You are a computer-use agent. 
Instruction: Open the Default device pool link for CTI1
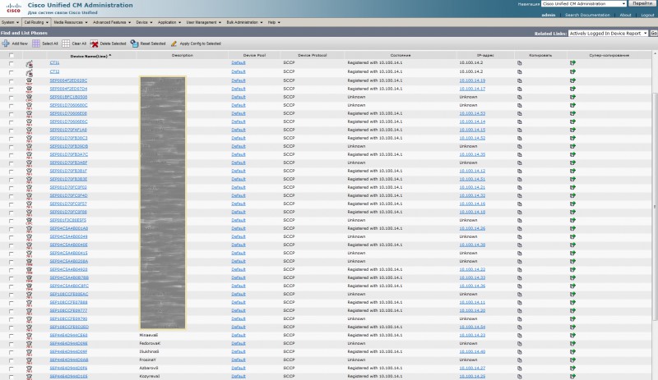(x=239, y=63)
